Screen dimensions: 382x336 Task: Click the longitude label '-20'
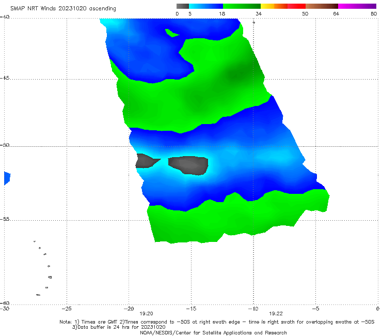(129, 309)
